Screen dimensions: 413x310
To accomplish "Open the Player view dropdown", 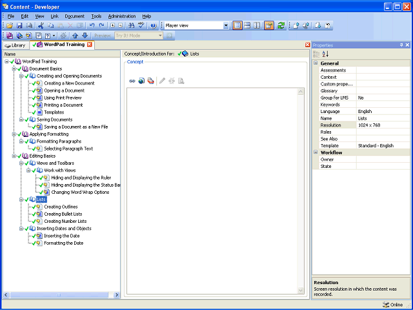I will click(x=226, y=26).
